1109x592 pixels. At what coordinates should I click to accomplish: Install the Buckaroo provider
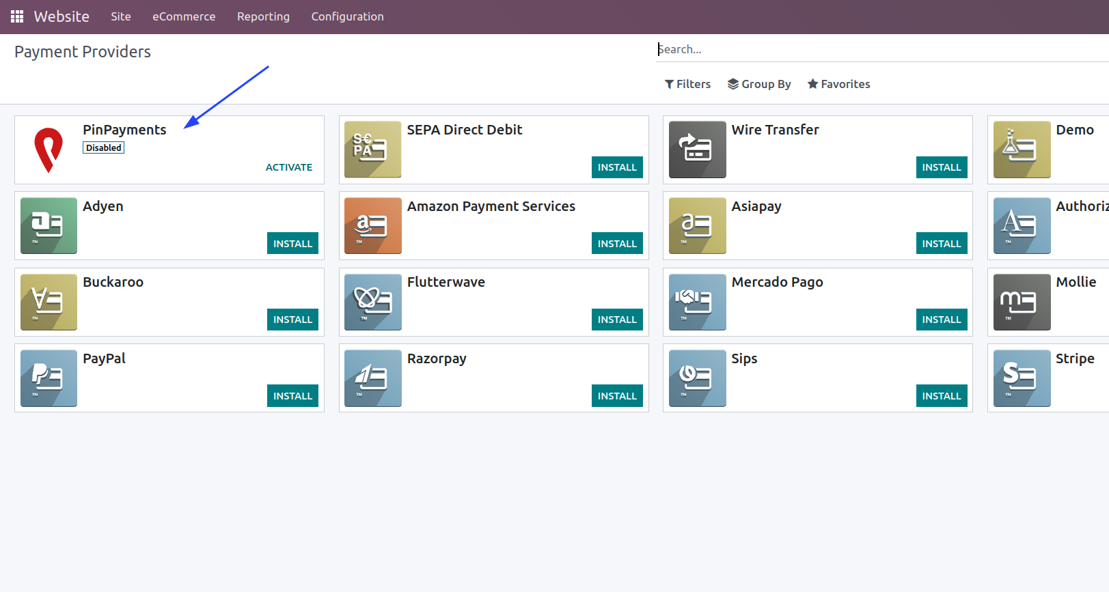coord(292,320)
